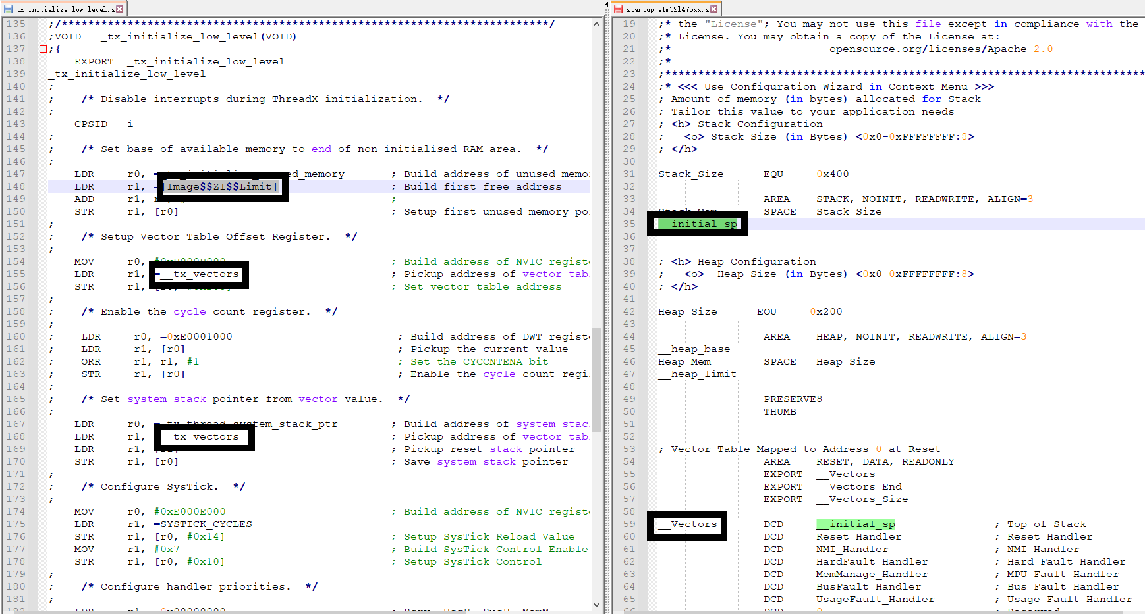The width and height of the screenshot is (1145, 614).
Task: Close the startup_stm32l475xx.s tab with its X icon
Action: click(715, 9)
